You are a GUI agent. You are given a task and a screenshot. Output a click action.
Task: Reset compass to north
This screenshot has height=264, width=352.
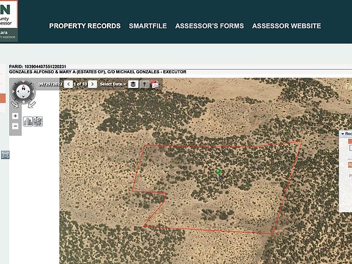tap(23, 89)
